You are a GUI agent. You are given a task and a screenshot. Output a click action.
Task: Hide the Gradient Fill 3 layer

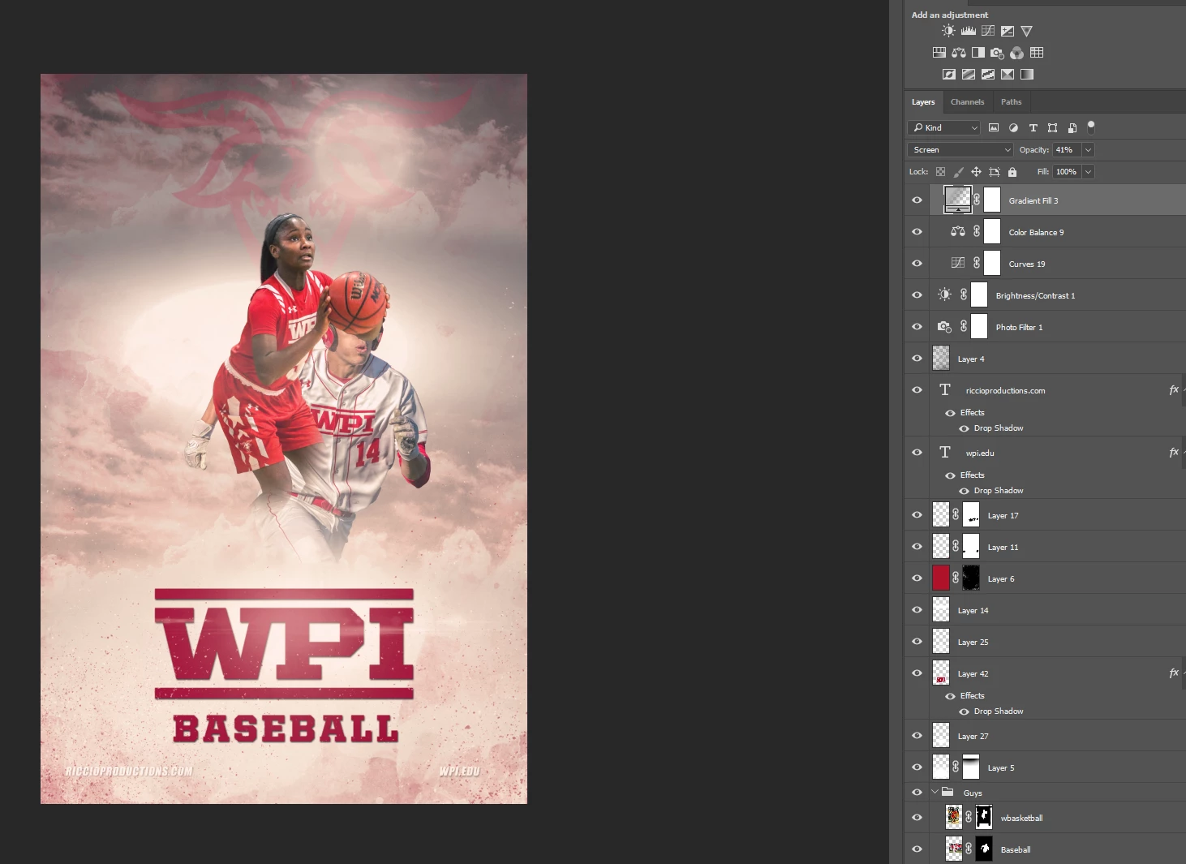click(x=917, y=200)
